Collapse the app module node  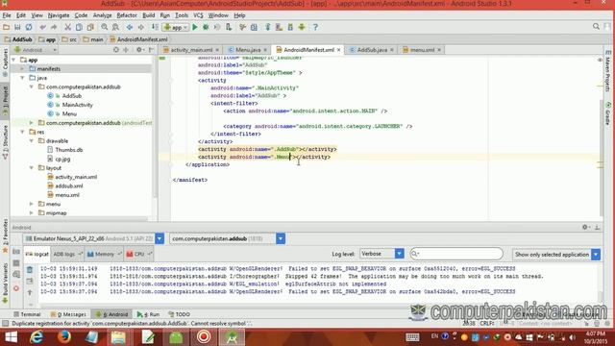click(14, 60)
